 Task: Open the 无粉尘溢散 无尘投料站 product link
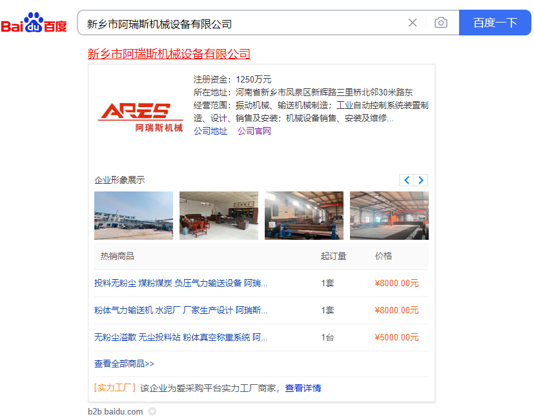(181, 337)
